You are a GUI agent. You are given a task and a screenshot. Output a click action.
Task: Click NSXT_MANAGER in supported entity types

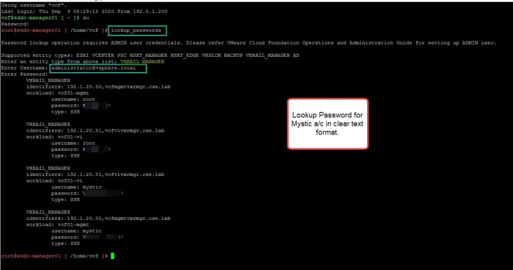pyautogui.click(x=148, y=56)
